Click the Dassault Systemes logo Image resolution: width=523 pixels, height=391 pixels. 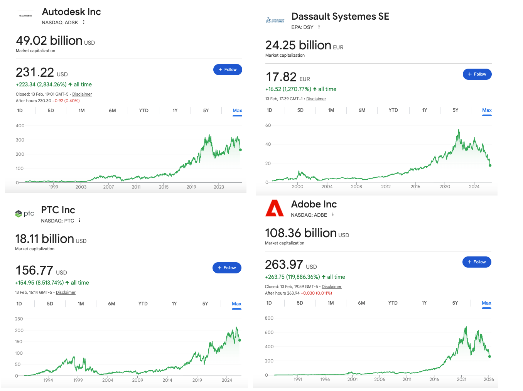275,20
